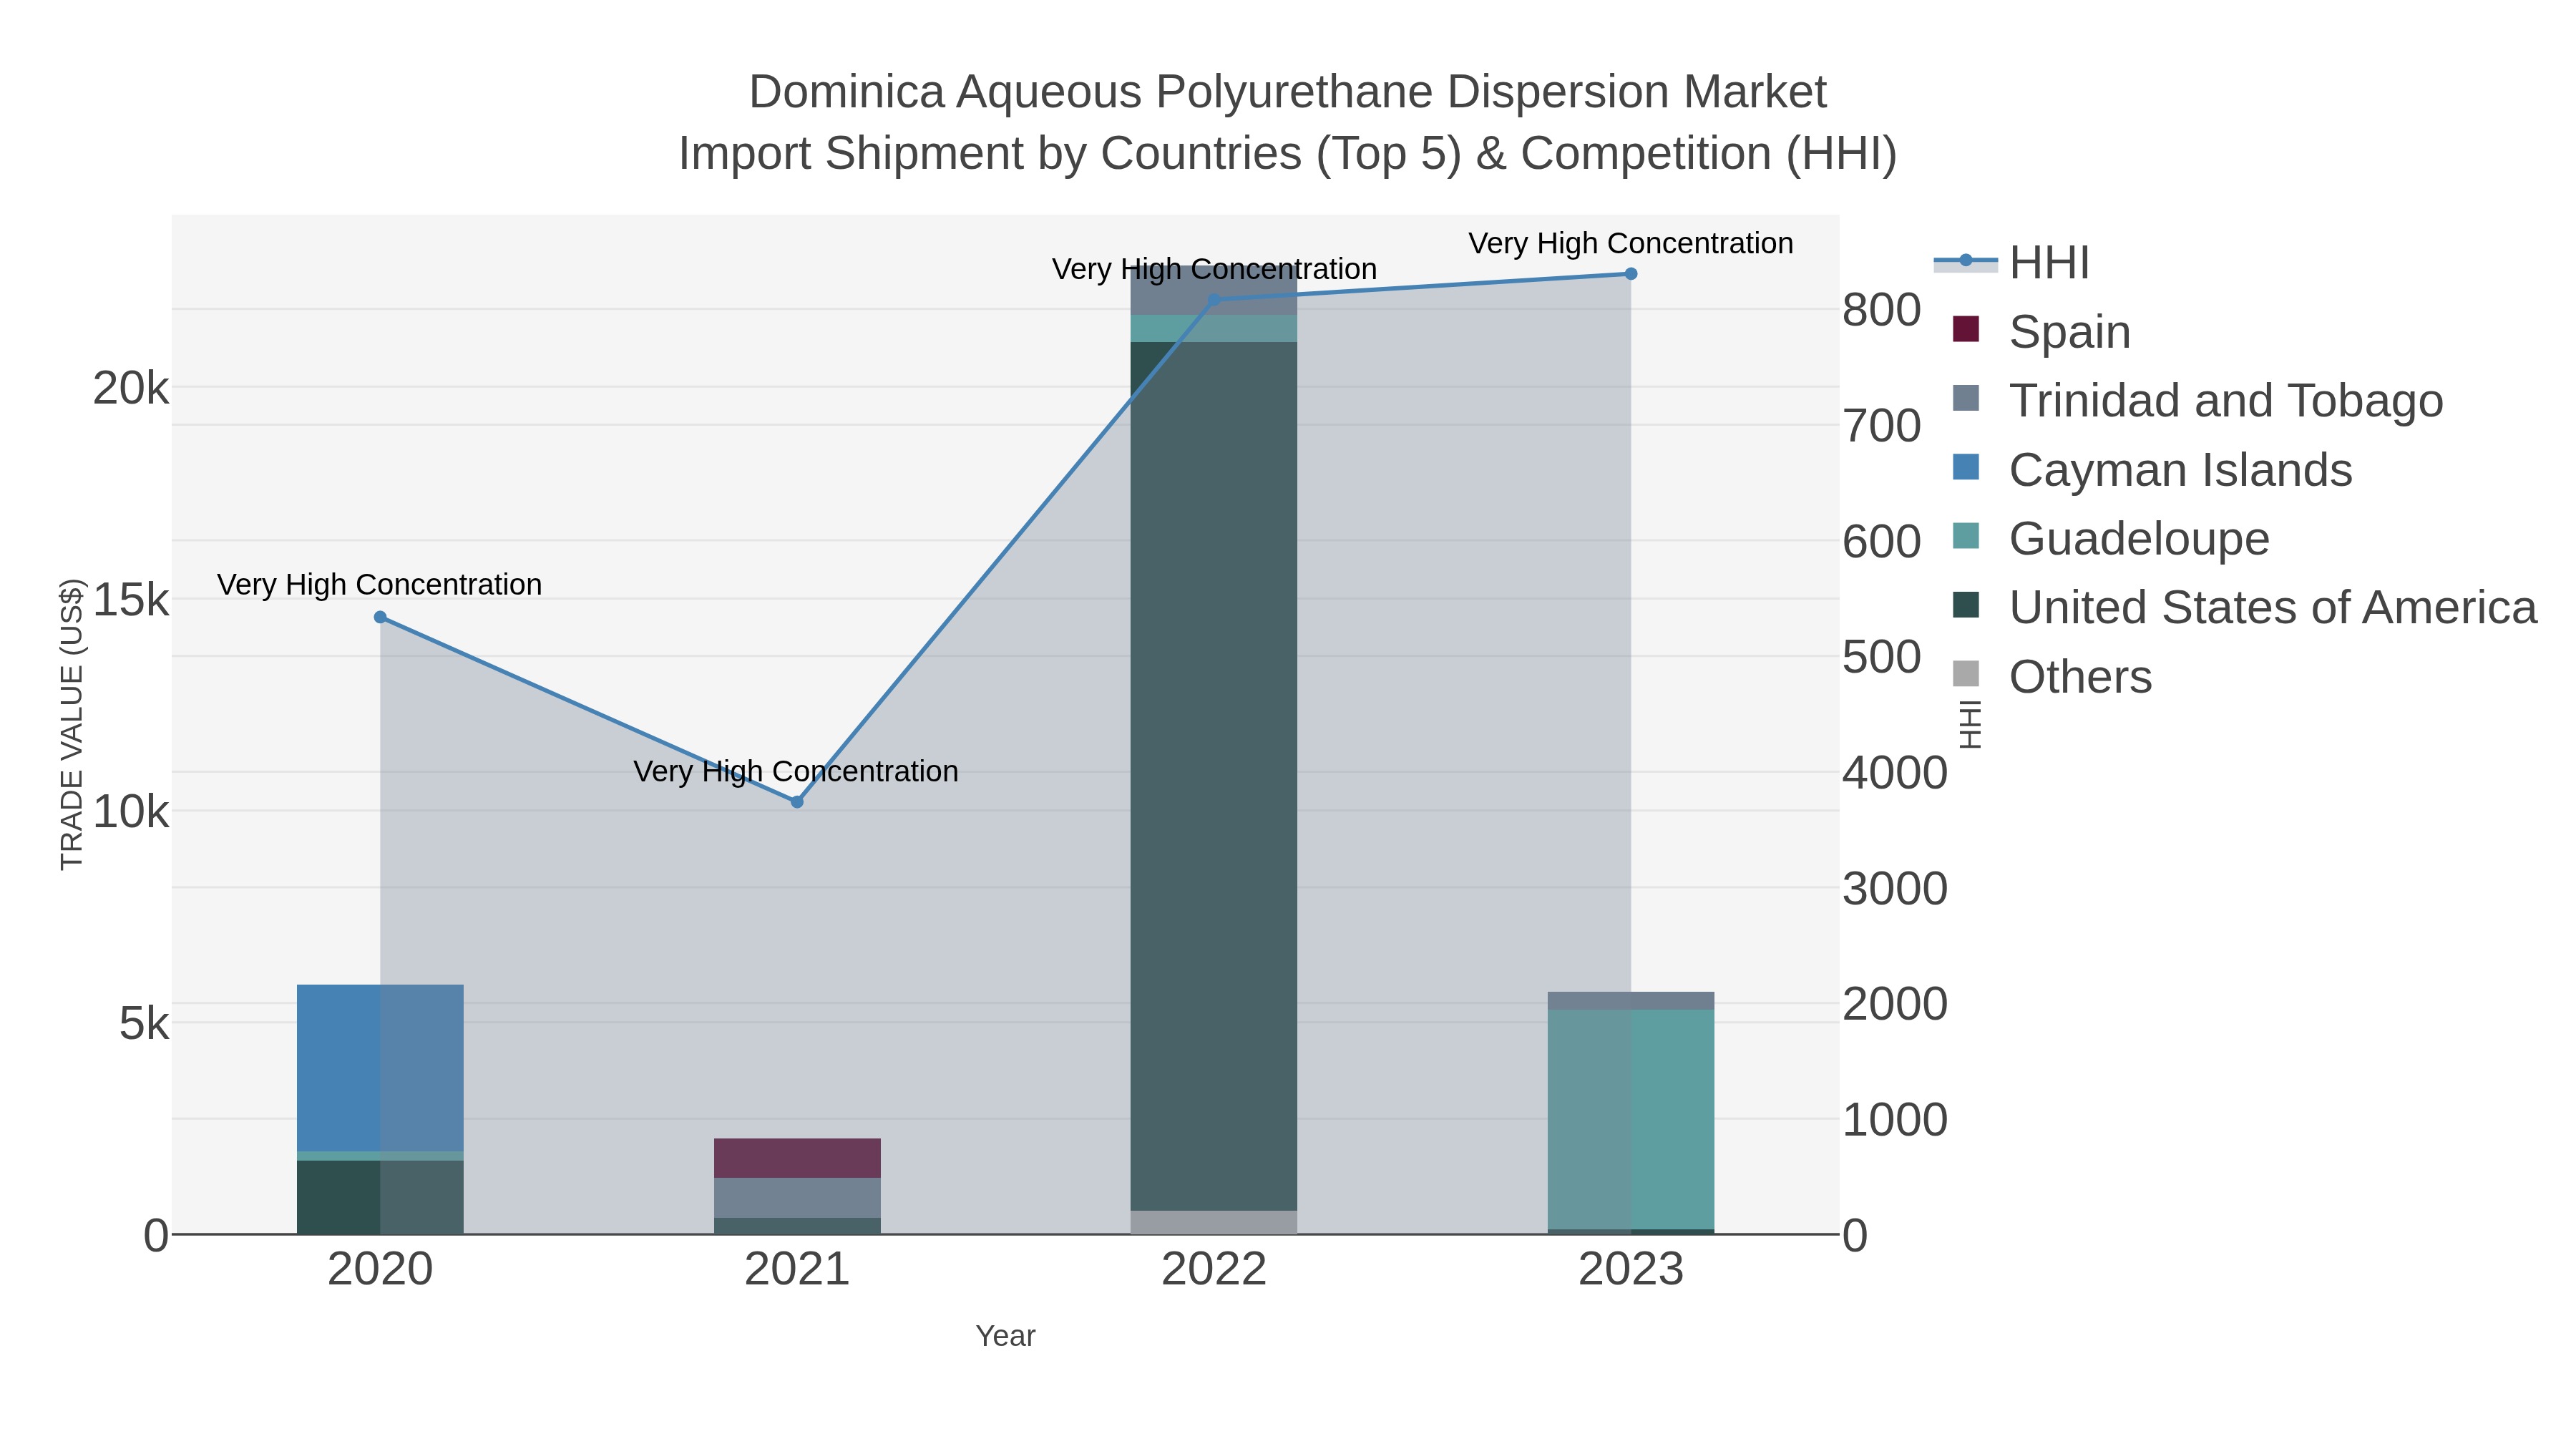Click the Others gray legend swatch
The width and height of the screenshot is (2576, 1449).
(x=1966, y=674)
